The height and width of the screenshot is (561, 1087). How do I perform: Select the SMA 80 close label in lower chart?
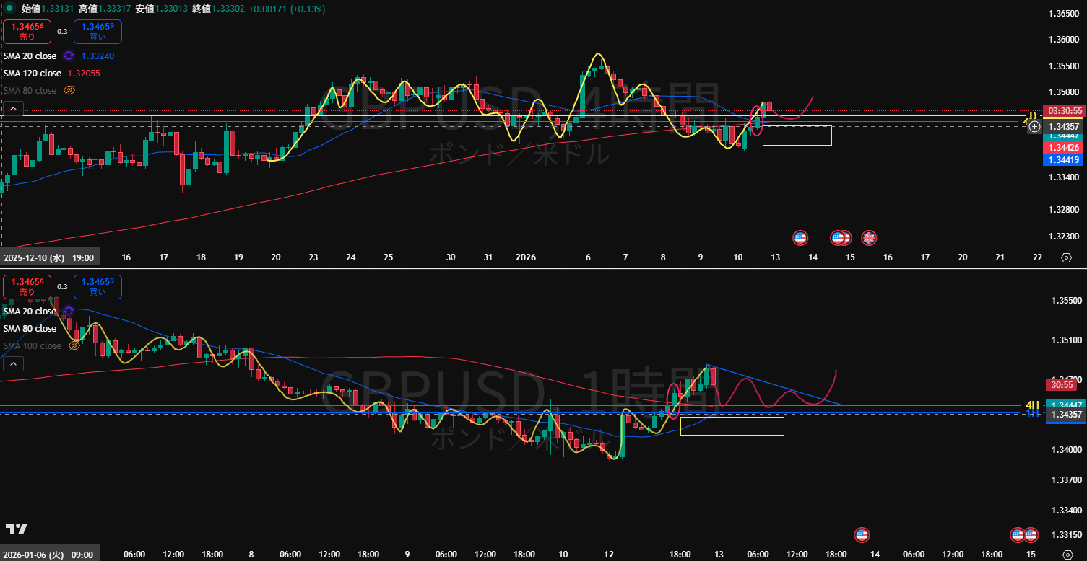click(30, 329)
